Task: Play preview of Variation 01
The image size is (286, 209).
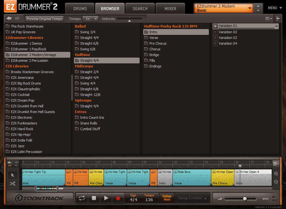Action: 215,26
